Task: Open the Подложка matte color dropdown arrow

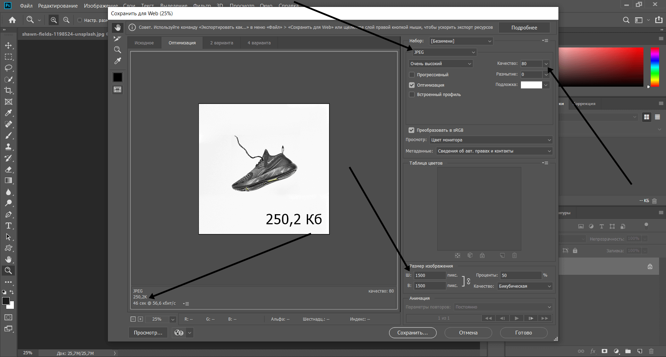Action: pos(546,85)
